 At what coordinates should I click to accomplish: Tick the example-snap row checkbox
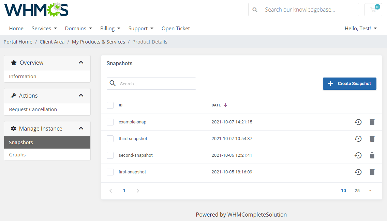(x=110, y=122)
